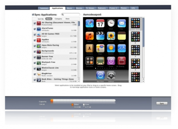
Task: Select the Calendar icon showing 17
Action: tap(100, 23)
